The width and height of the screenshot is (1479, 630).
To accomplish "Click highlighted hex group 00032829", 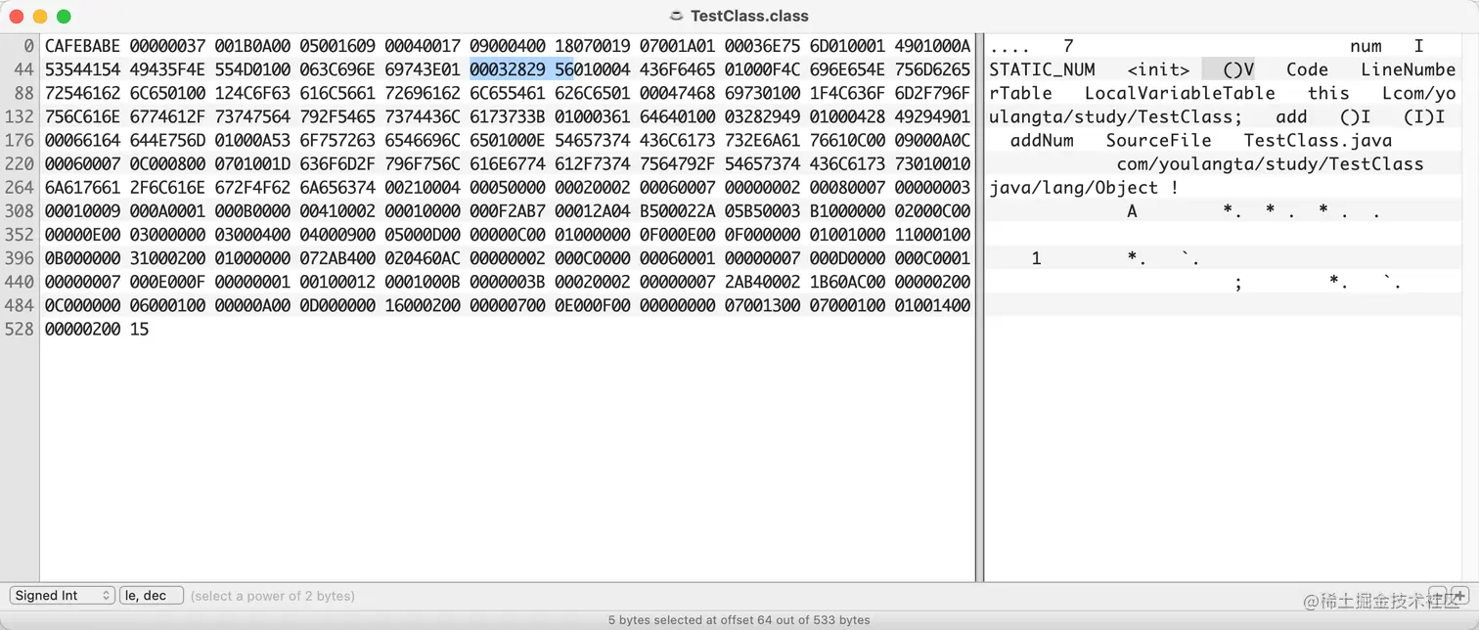I will [508, 69].
